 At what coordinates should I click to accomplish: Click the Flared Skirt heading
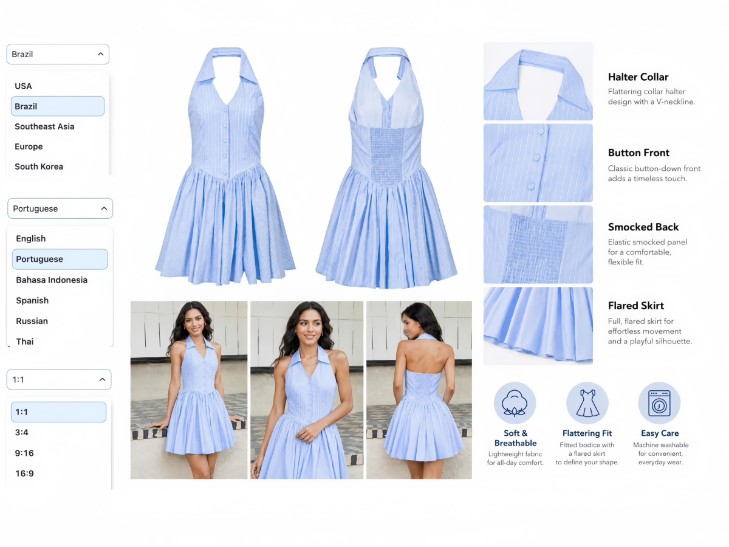[636, 306]
